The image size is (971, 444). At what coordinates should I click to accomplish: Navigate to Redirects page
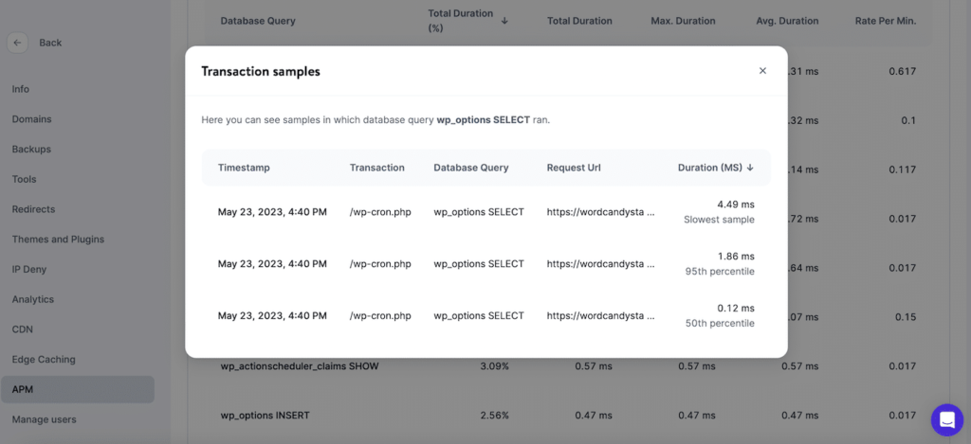pos(33,209)
